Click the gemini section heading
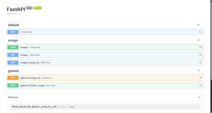 click(x=13, y=71)
